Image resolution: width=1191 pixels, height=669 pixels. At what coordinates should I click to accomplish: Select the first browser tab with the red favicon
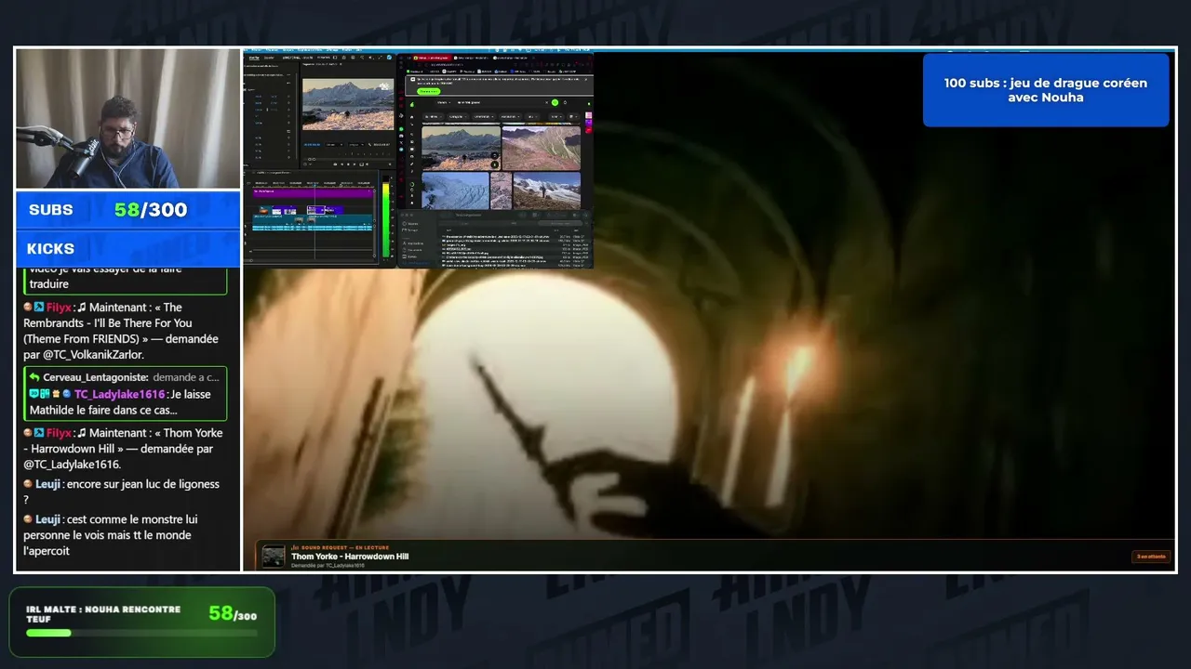(x=435, y=58)
